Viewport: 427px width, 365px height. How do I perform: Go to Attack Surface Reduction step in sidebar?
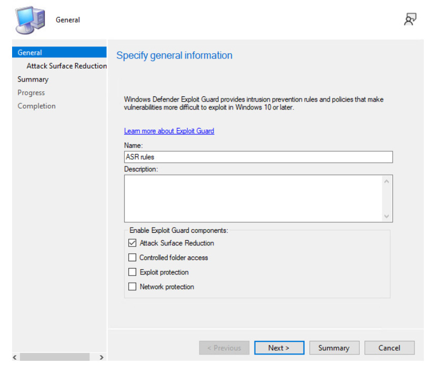coord(66,66)
